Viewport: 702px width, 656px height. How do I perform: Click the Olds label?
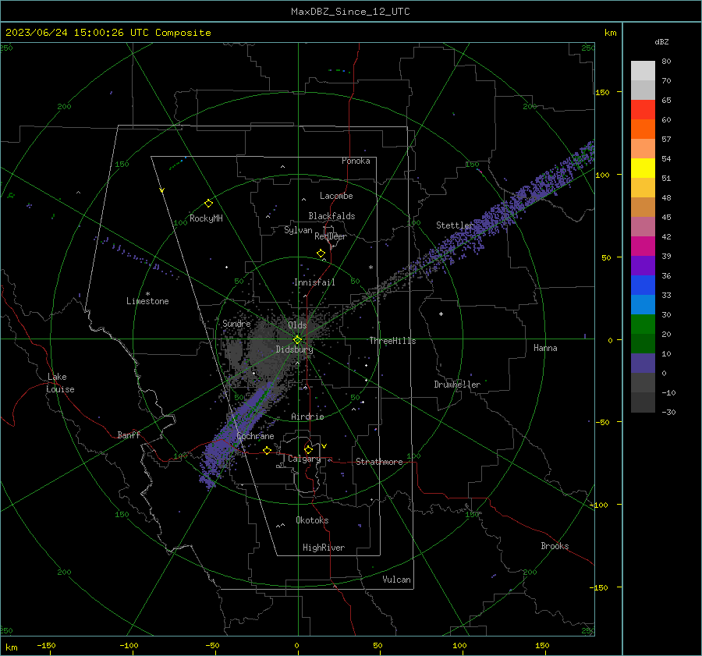297,325
